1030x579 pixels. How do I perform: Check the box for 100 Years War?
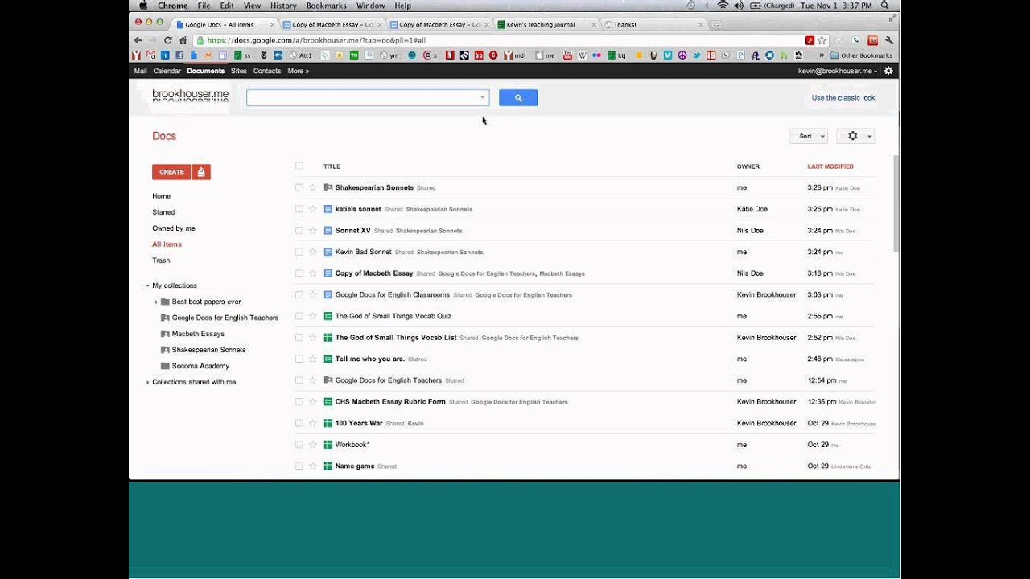299,423
